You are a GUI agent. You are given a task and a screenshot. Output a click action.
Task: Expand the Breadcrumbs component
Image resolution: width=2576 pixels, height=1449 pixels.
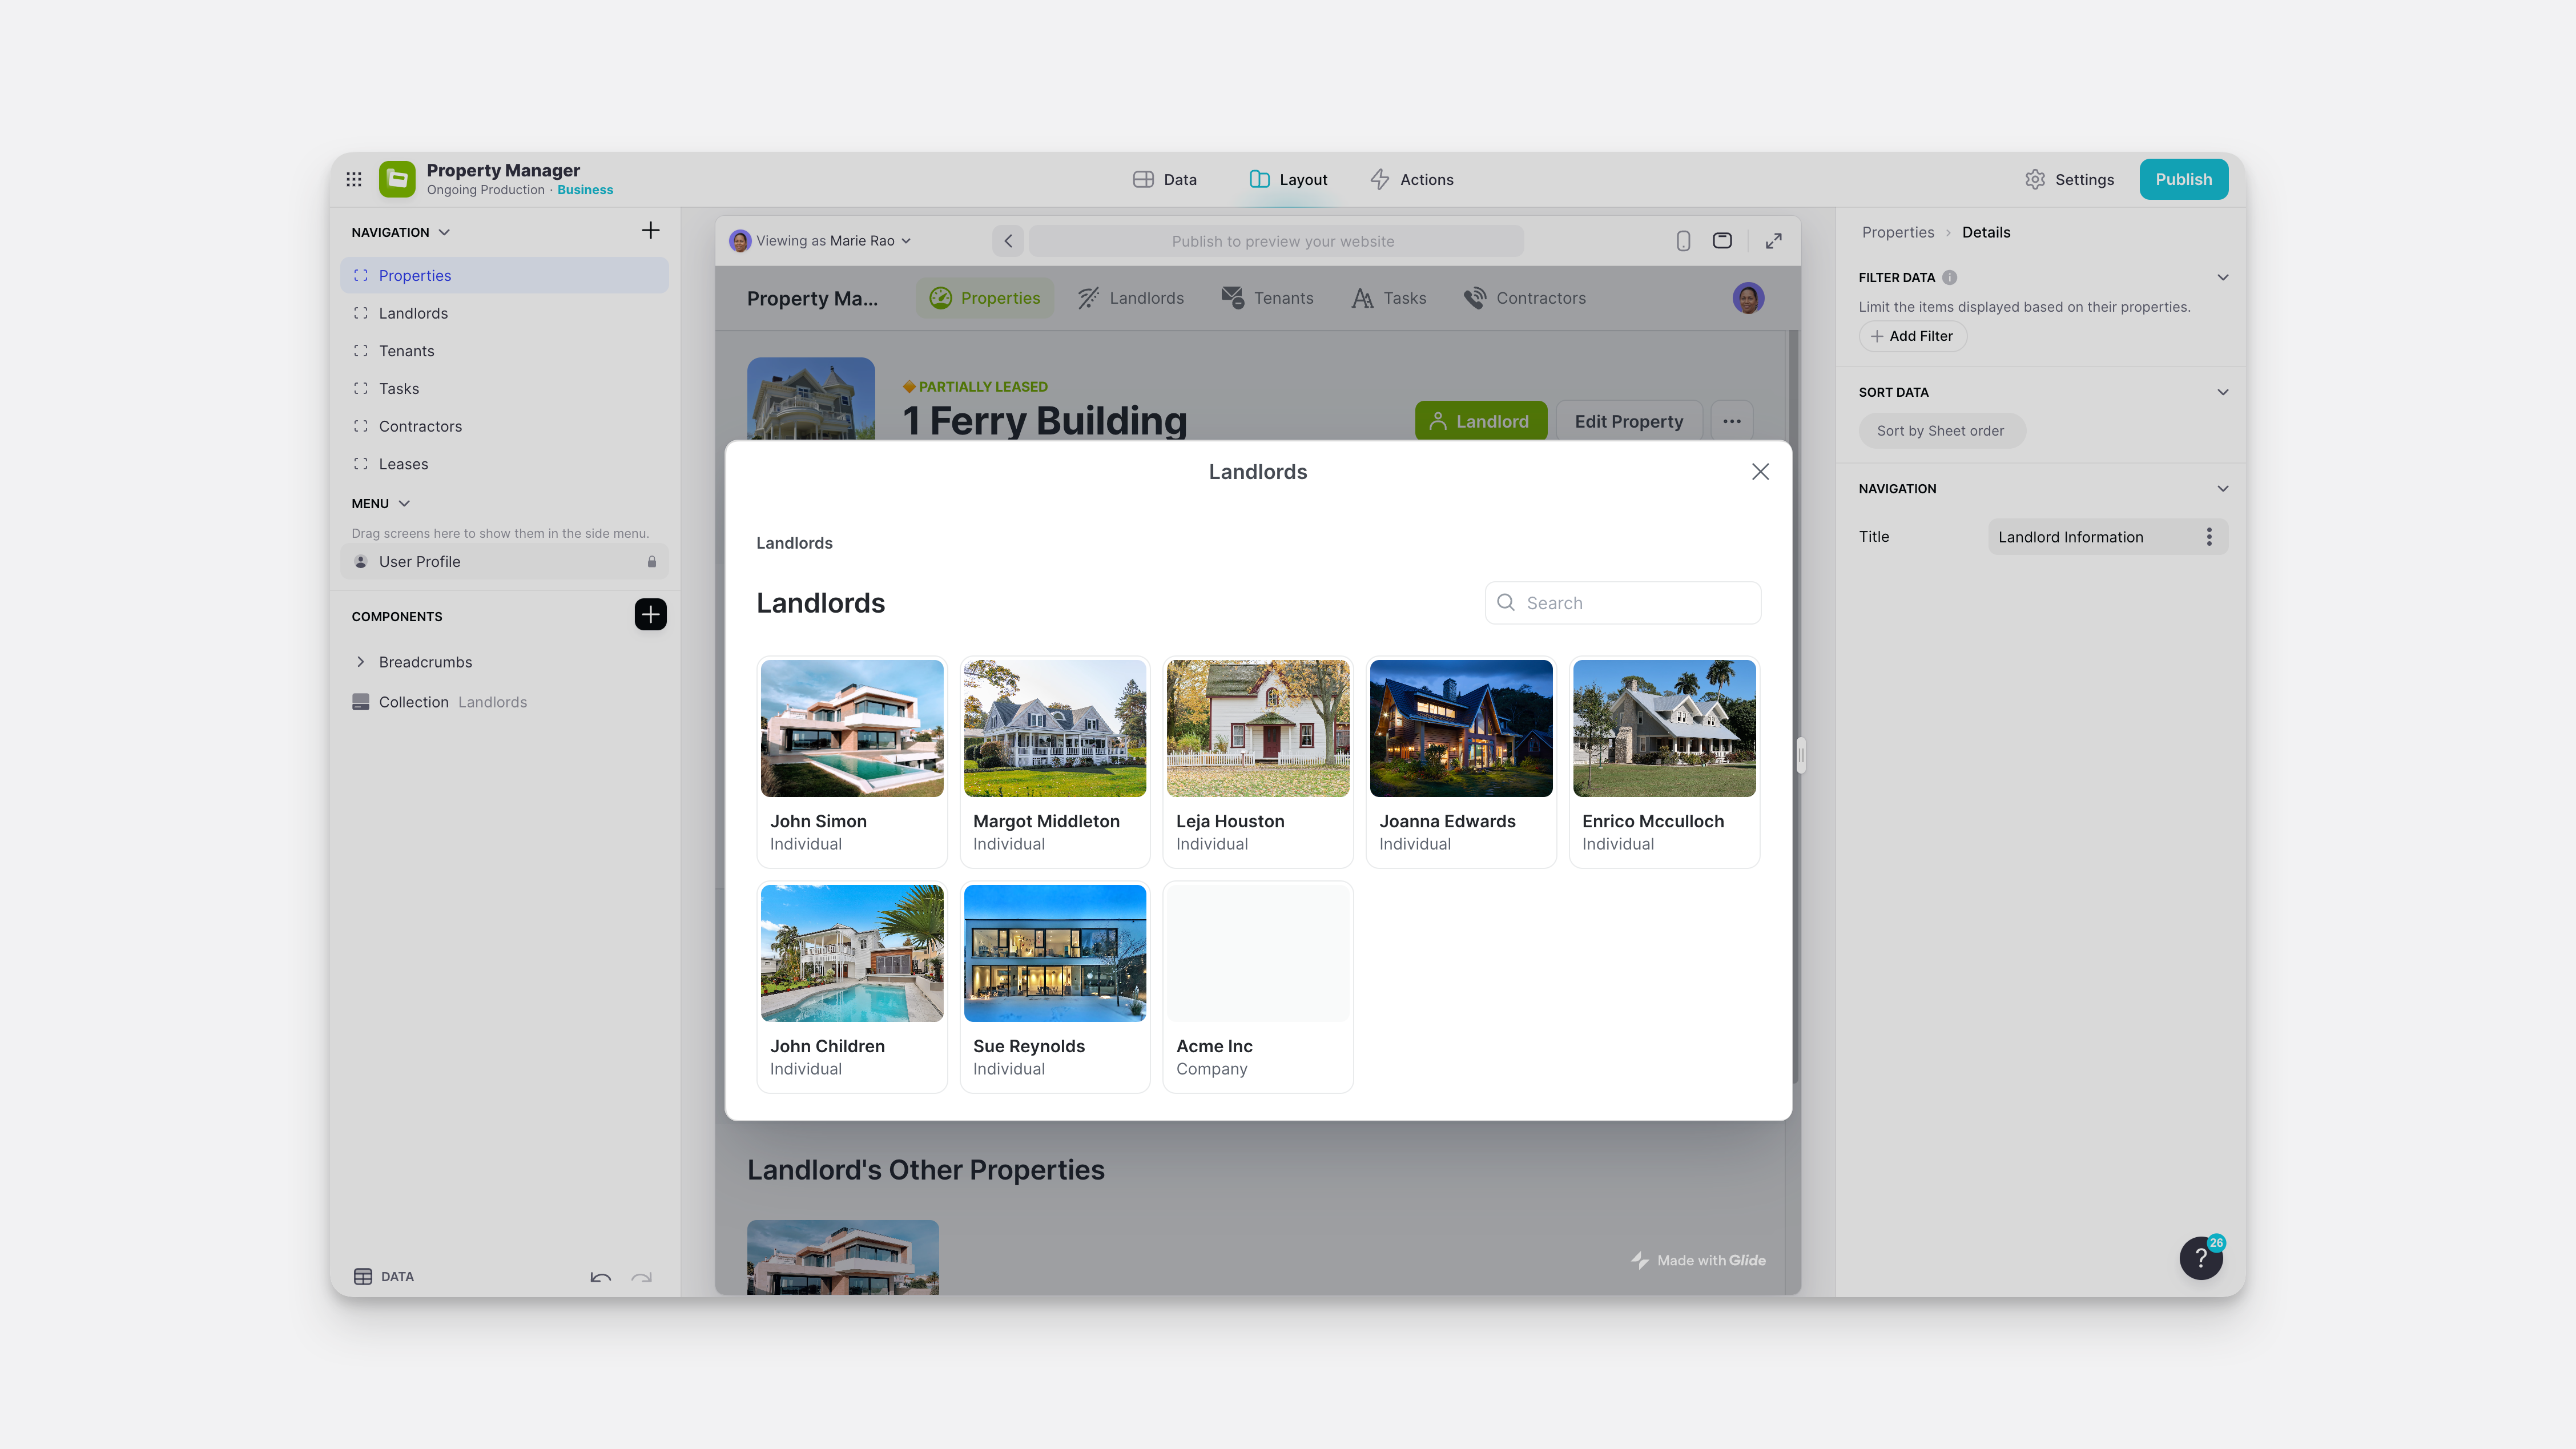click(x=361, y=661)
